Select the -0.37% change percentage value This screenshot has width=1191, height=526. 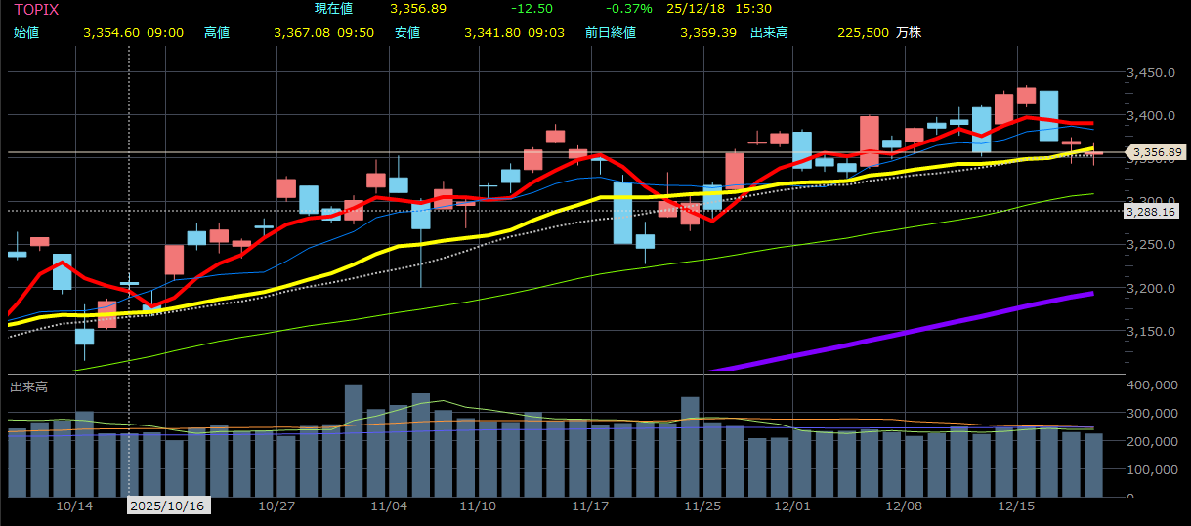630,9
